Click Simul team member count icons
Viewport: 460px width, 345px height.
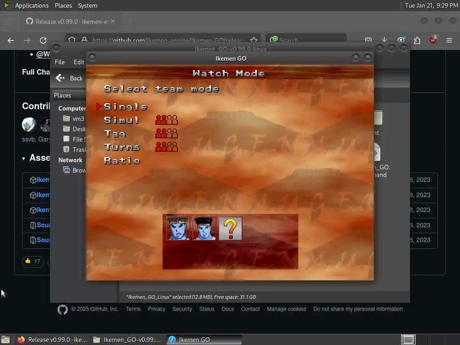[x=167, y=120]
